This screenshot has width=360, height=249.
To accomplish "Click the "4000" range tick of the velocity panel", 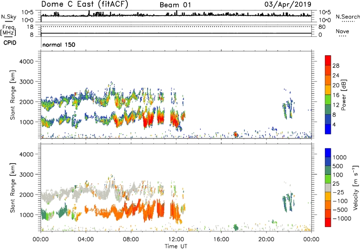I will tap(26, 154).
